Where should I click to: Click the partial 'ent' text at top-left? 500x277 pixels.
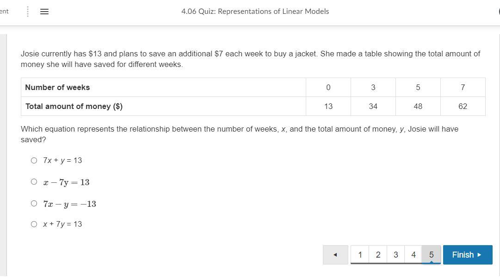[4, 11]
